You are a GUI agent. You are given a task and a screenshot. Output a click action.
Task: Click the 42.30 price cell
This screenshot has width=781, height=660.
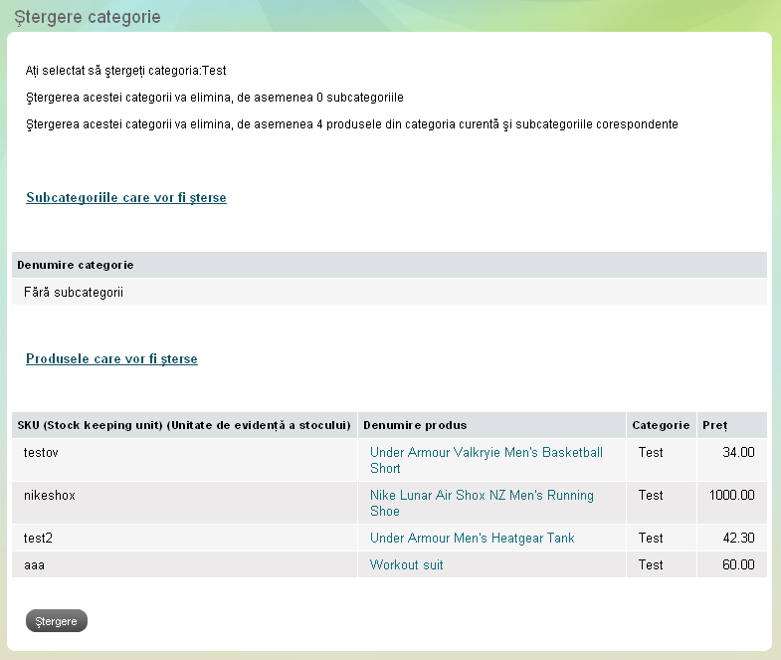click(737, 539)
